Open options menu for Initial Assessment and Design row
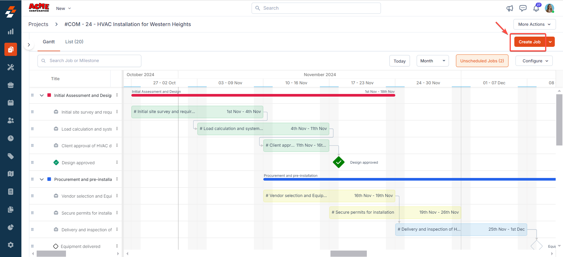Image resolution: width=563 pixels, height=257 pixels. (117, 95)
